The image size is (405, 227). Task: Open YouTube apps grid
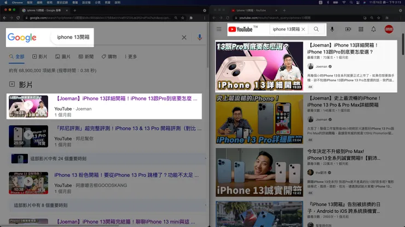361,29
